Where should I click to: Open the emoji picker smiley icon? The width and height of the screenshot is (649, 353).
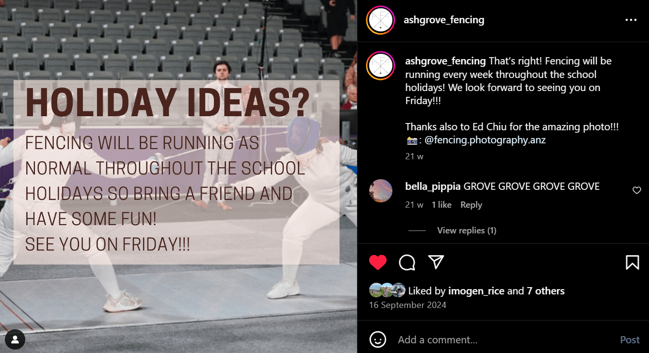click(378, 339)
